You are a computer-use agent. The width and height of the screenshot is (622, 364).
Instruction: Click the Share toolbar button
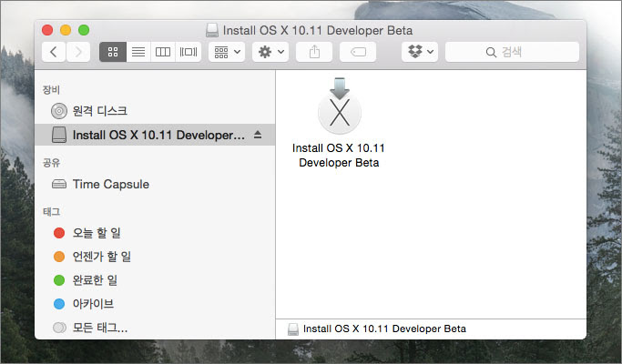[314, 52]
